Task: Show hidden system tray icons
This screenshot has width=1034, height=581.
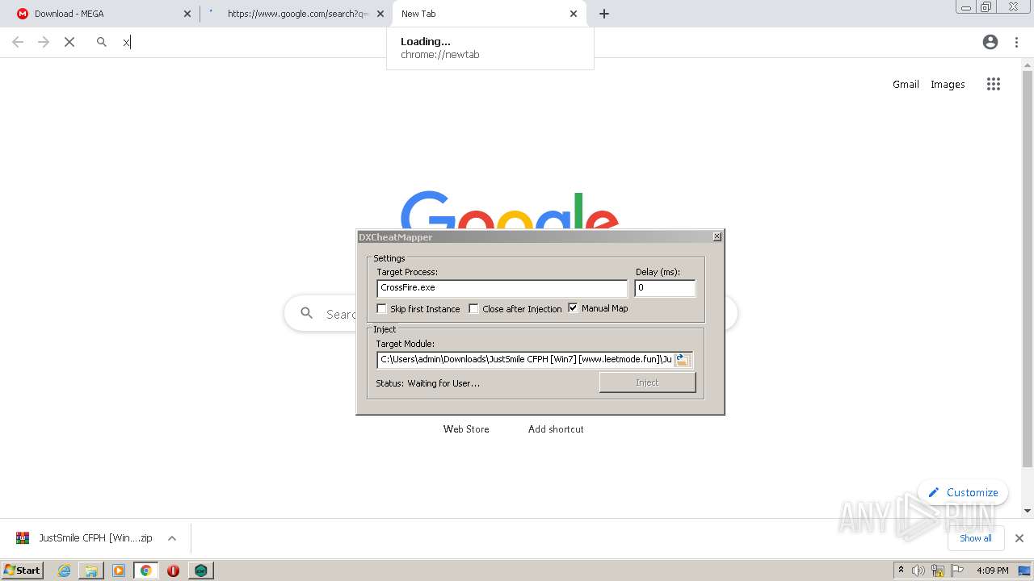Action: pyautogui.click(x=901, y=571)
